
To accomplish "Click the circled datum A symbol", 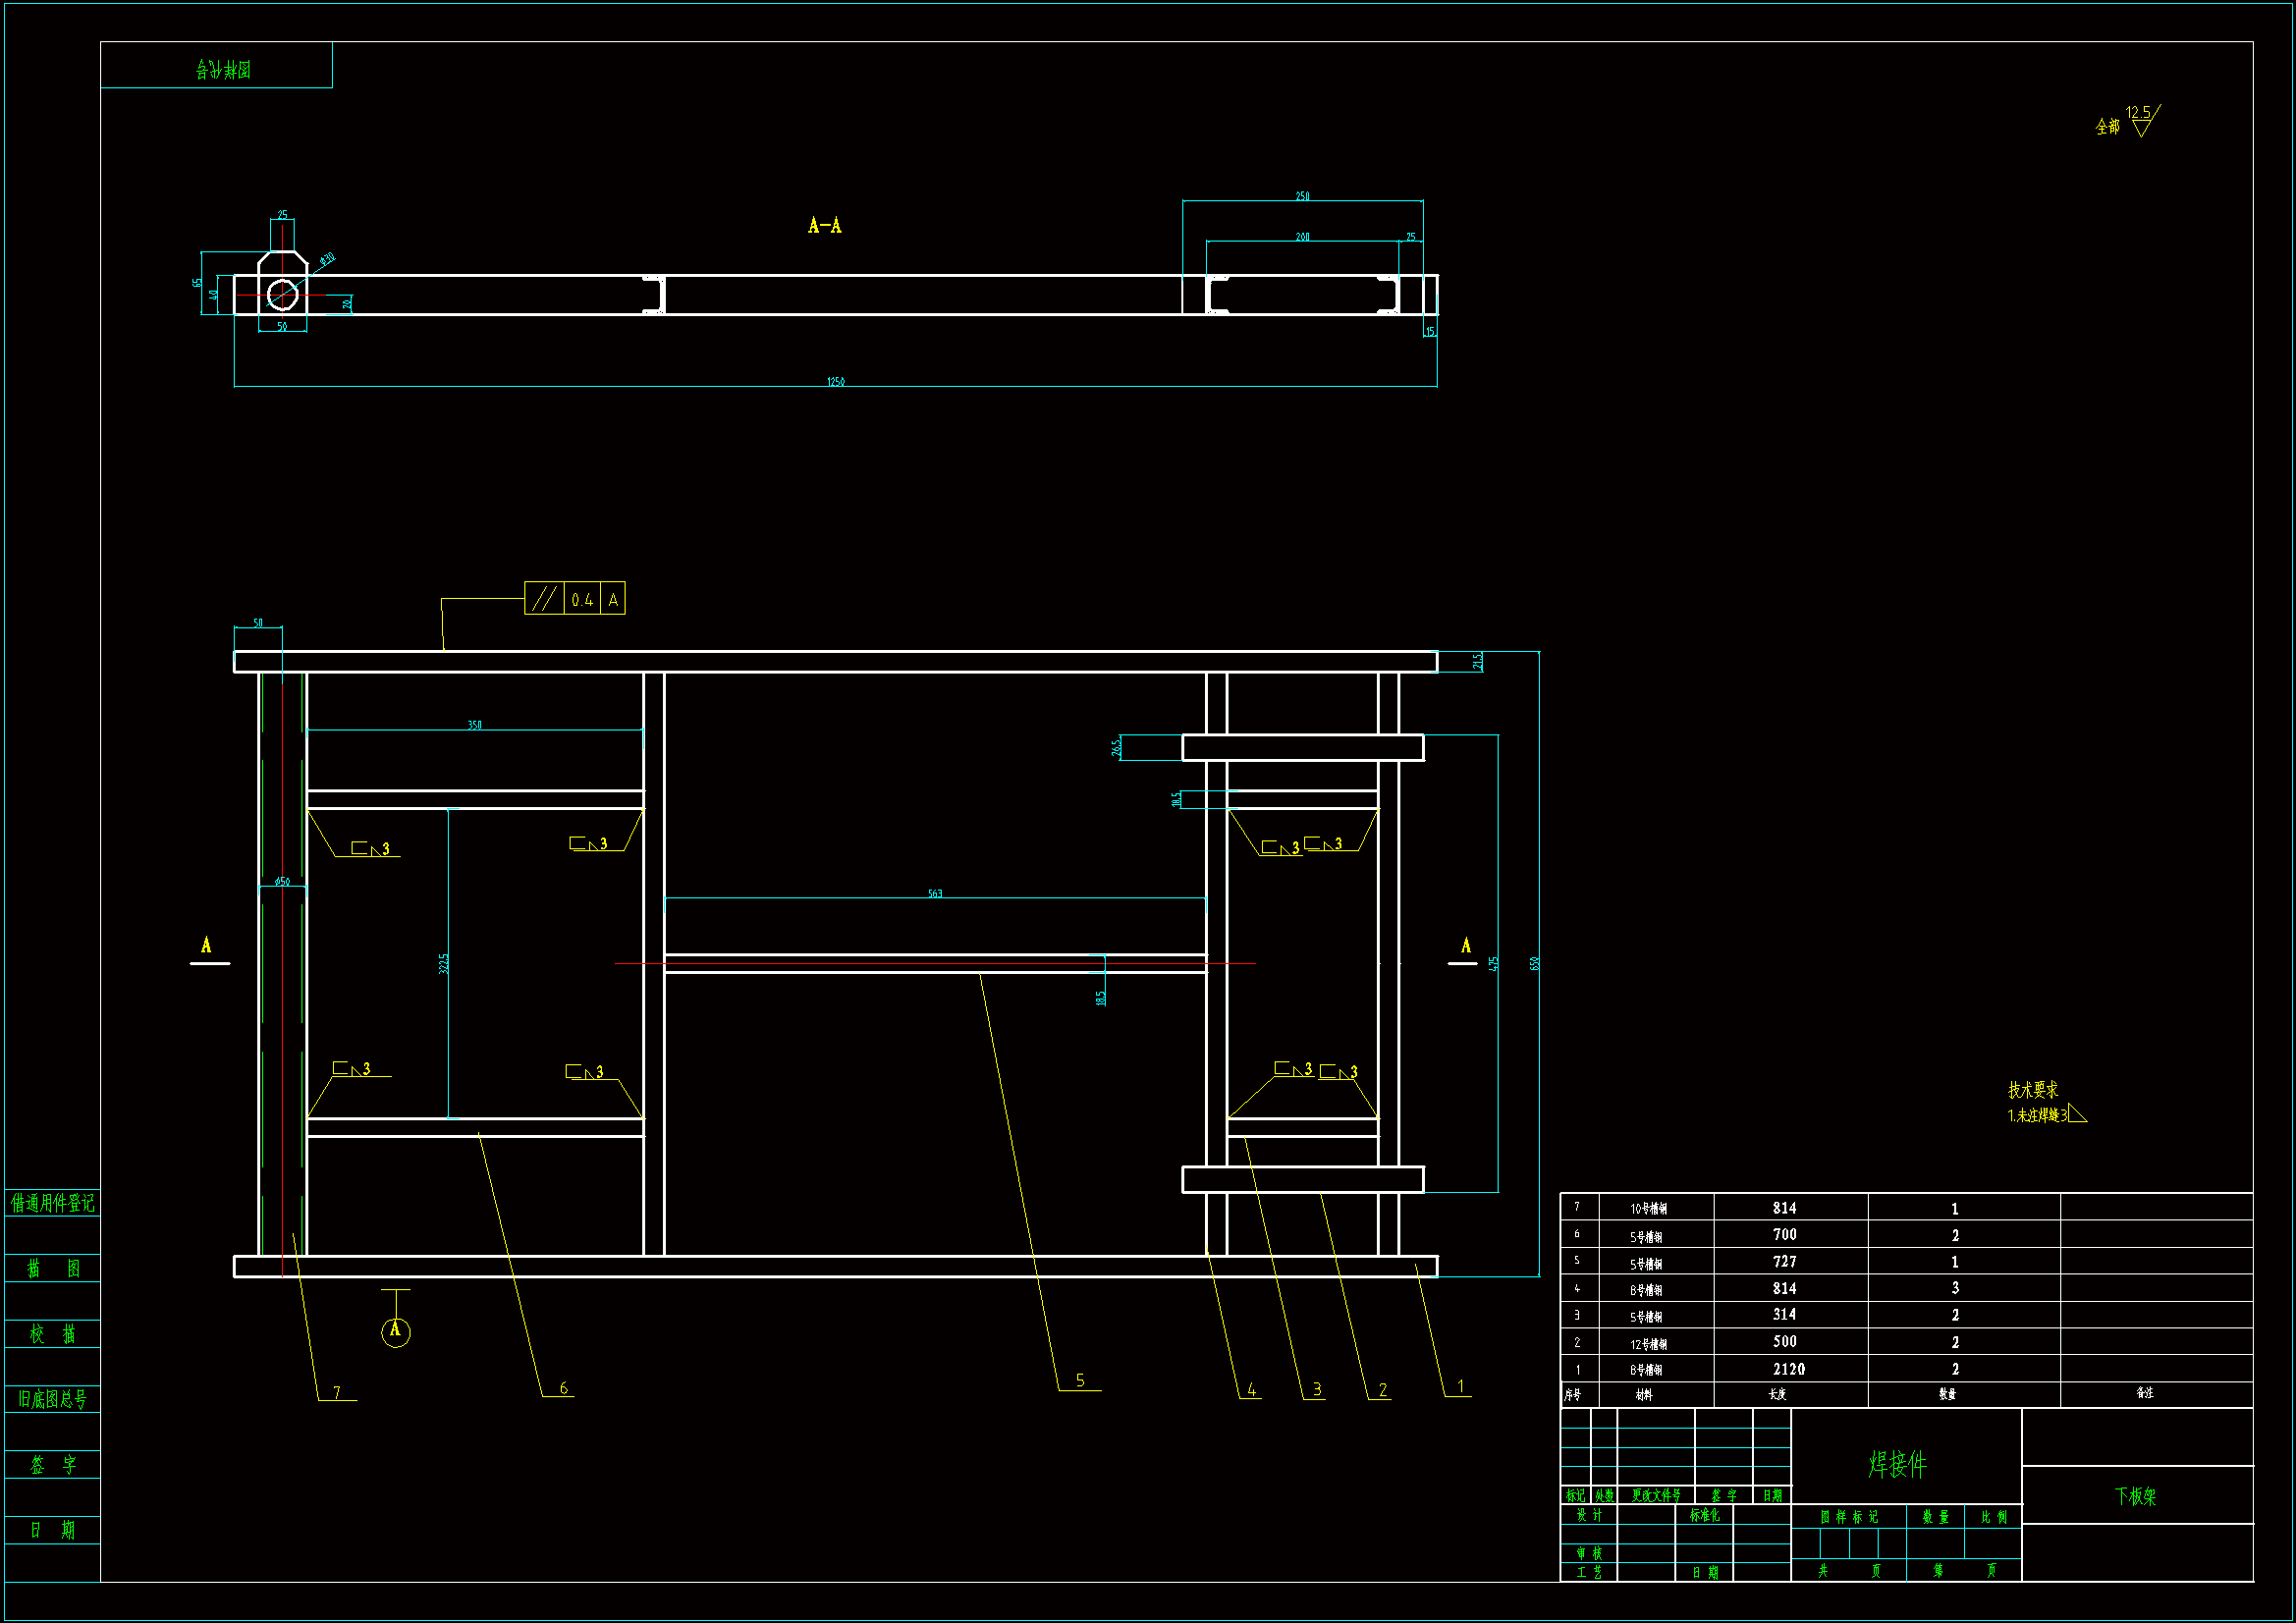I will coord(395,1331).
